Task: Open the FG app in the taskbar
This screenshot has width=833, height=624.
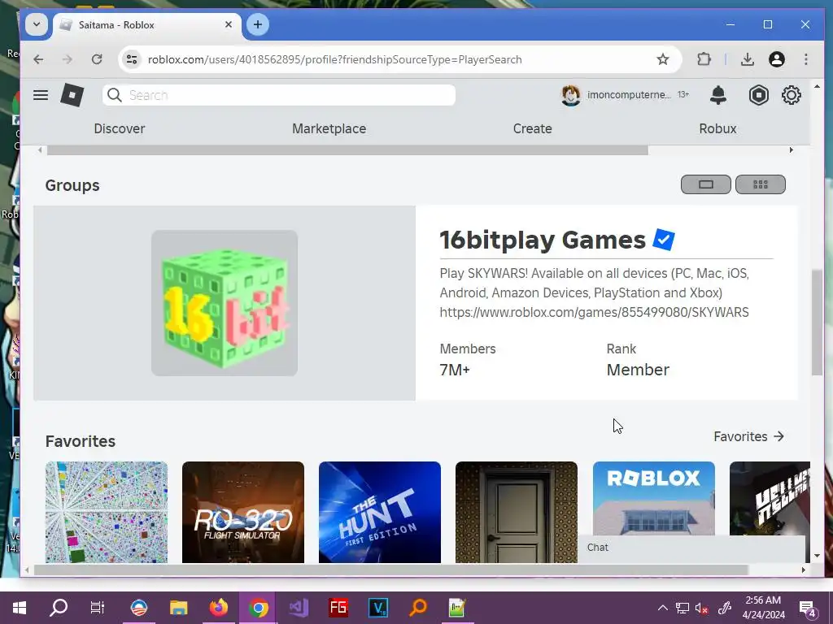Action: (338, 608)
